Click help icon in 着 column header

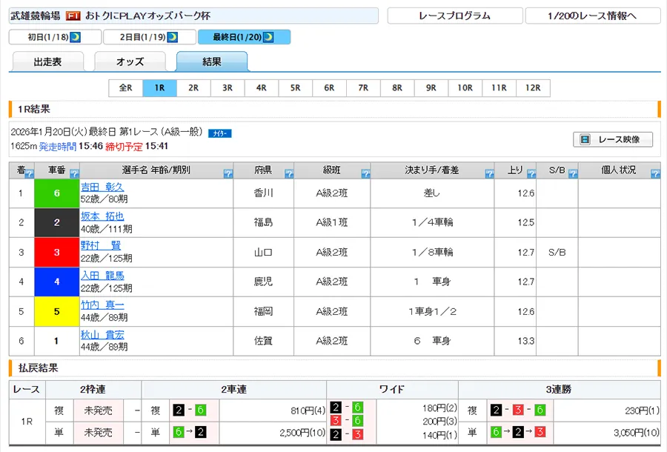(x=30, y=174)
